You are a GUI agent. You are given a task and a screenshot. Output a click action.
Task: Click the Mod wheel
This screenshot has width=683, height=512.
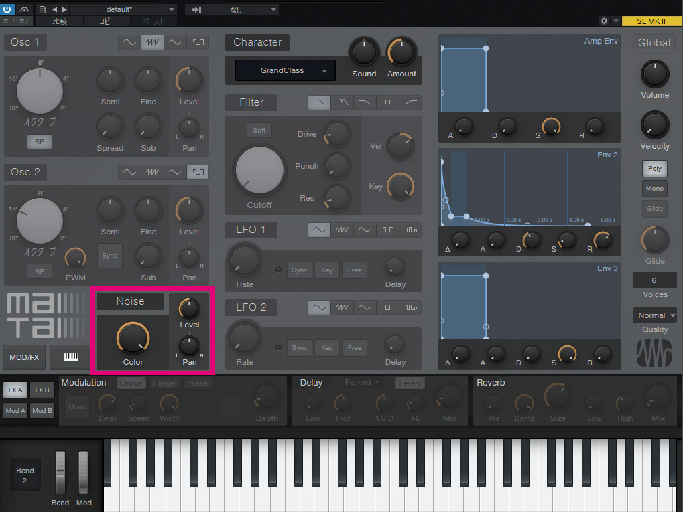pos(83,473)
